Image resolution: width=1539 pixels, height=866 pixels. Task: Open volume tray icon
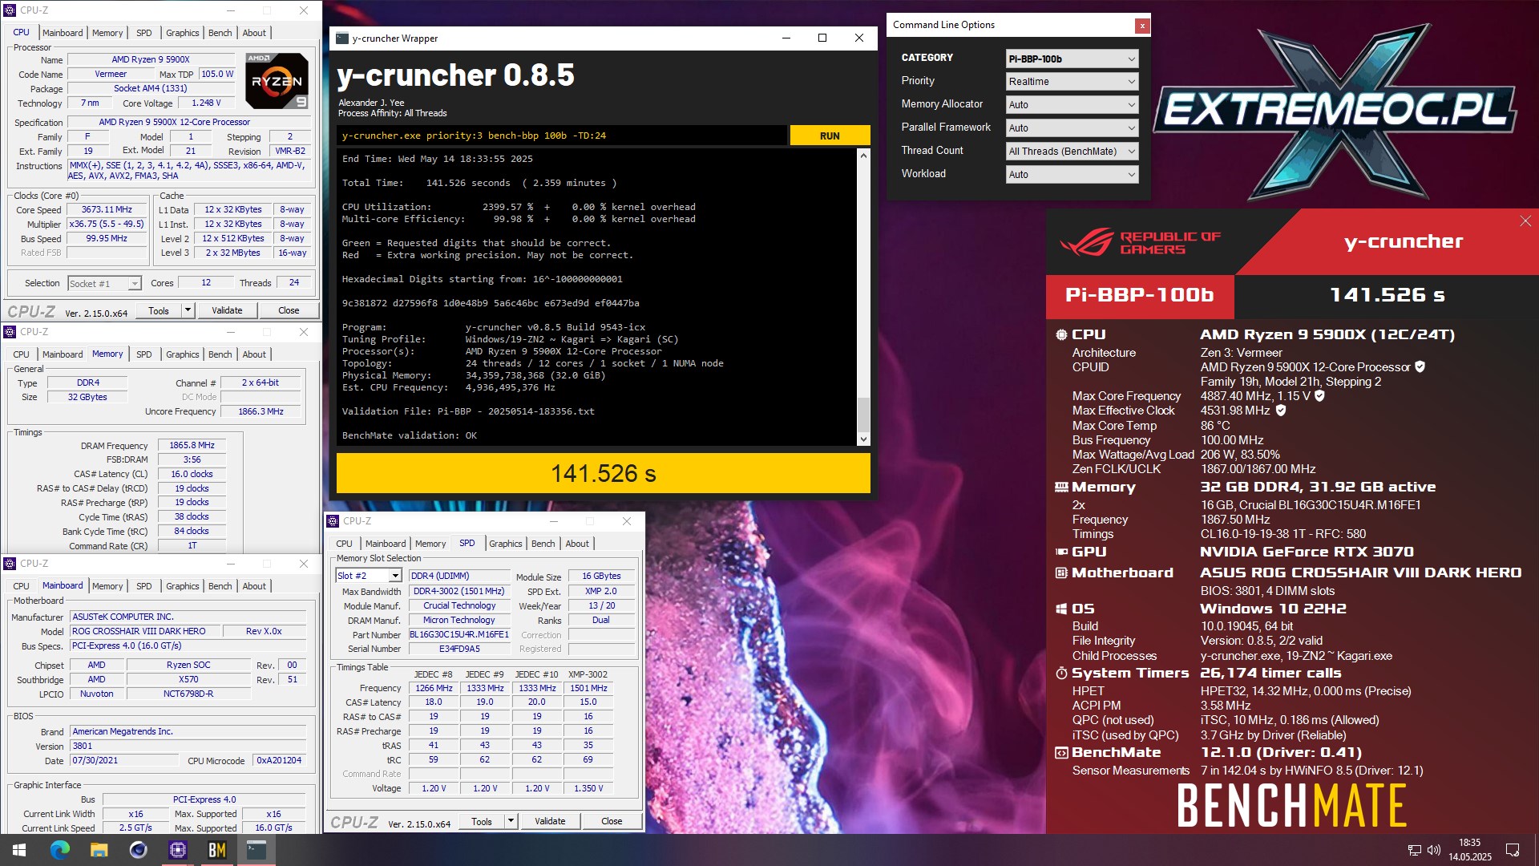pos(1433,850)
